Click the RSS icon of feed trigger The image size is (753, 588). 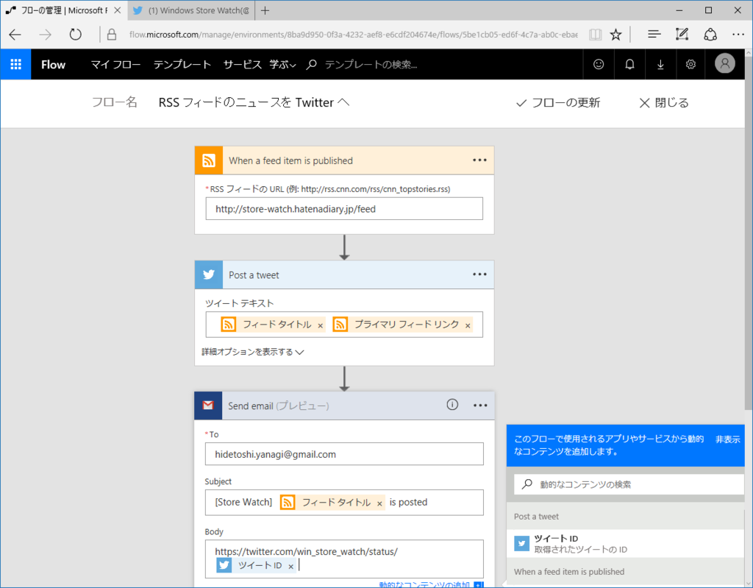(208, 160)
